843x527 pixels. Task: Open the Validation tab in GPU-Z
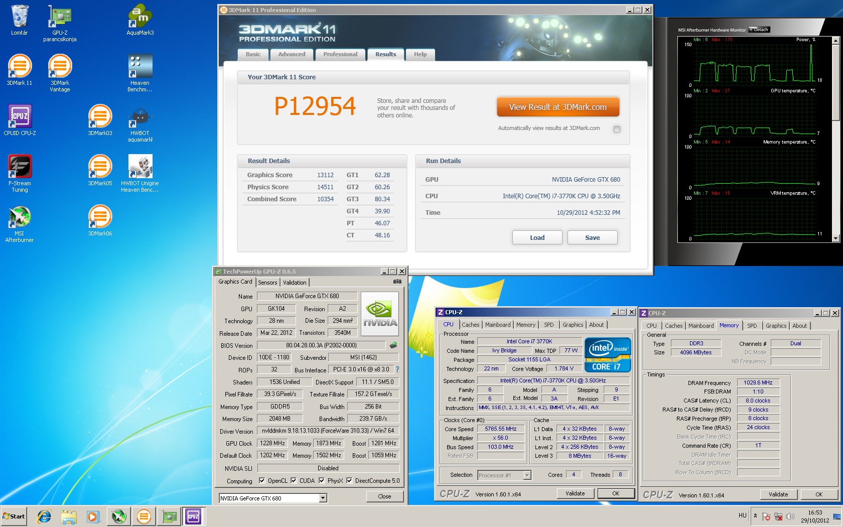295,283
